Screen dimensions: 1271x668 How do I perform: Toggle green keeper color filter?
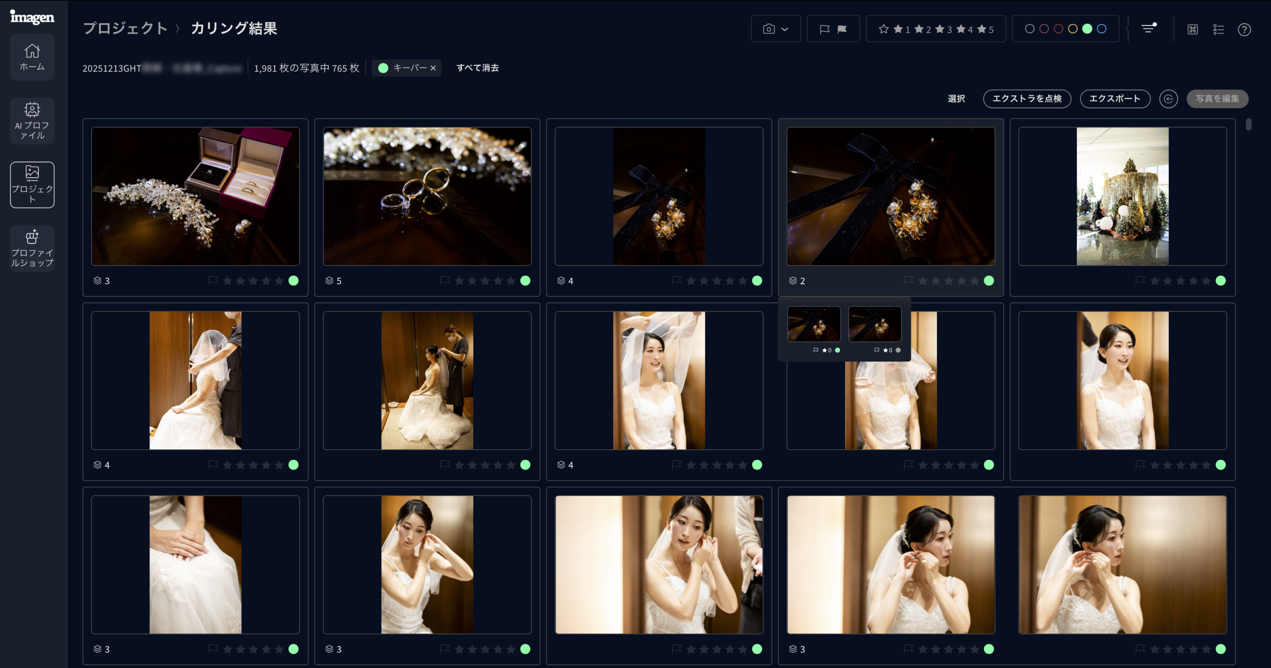1087,29
